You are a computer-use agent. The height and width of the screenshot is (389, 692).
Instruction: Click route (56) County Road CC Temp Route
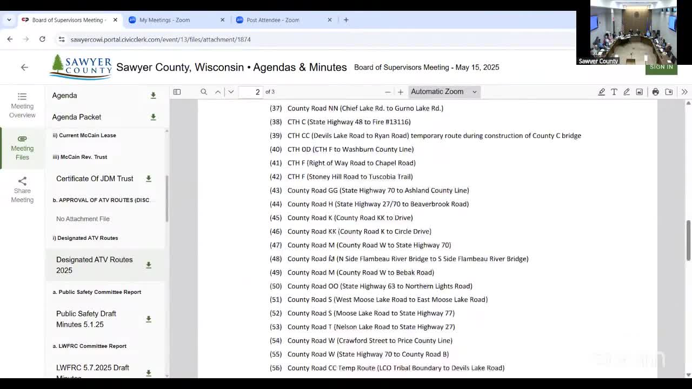387,368
